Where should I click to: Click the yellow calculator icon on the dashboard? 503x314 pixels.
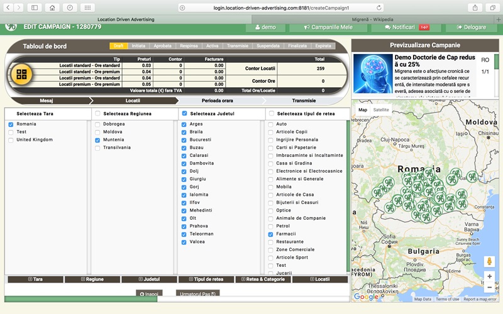21,74
